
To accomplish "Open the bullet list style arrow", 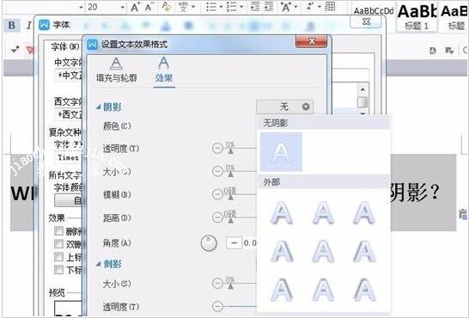I will pos(221,7).
